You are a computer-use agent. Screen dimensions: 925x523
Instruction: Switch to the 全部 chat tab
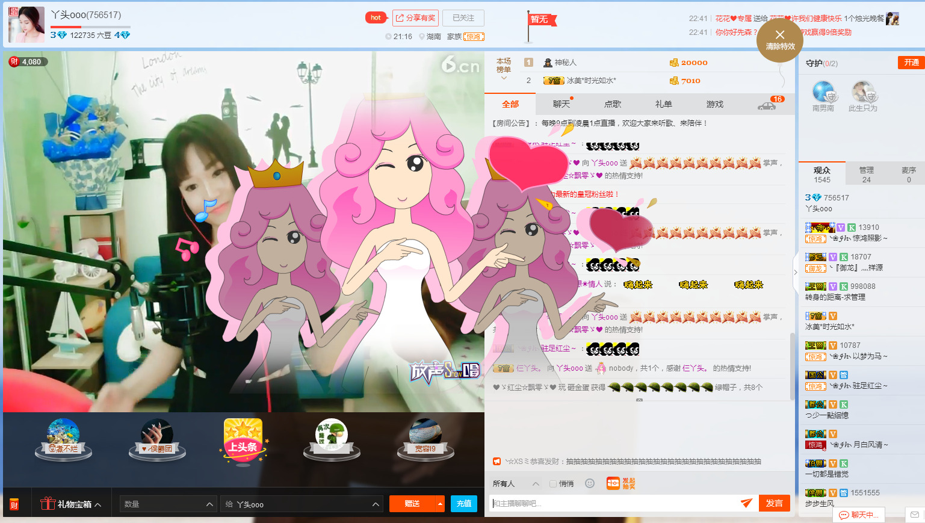(x=510, y=104)
